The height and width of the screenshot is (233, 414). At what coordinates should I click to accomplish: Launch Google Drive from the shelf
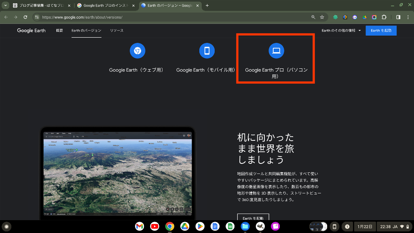(x=185, y=227)
